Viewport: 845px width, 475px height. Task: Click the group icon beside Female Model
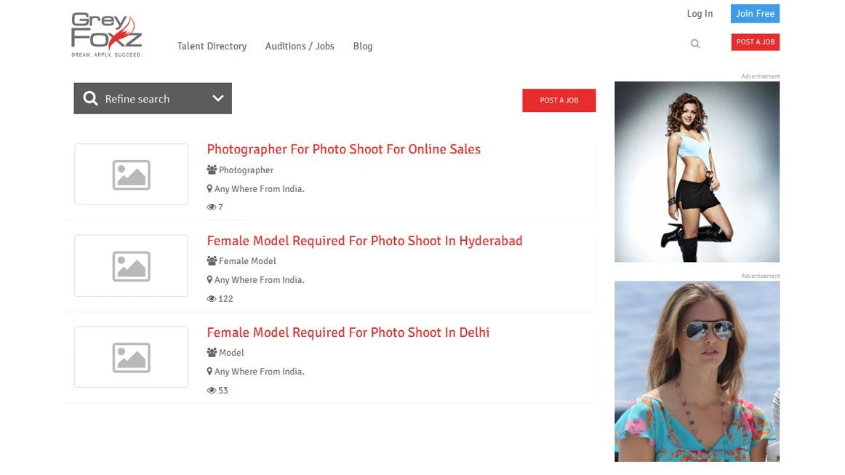(212, 261)
